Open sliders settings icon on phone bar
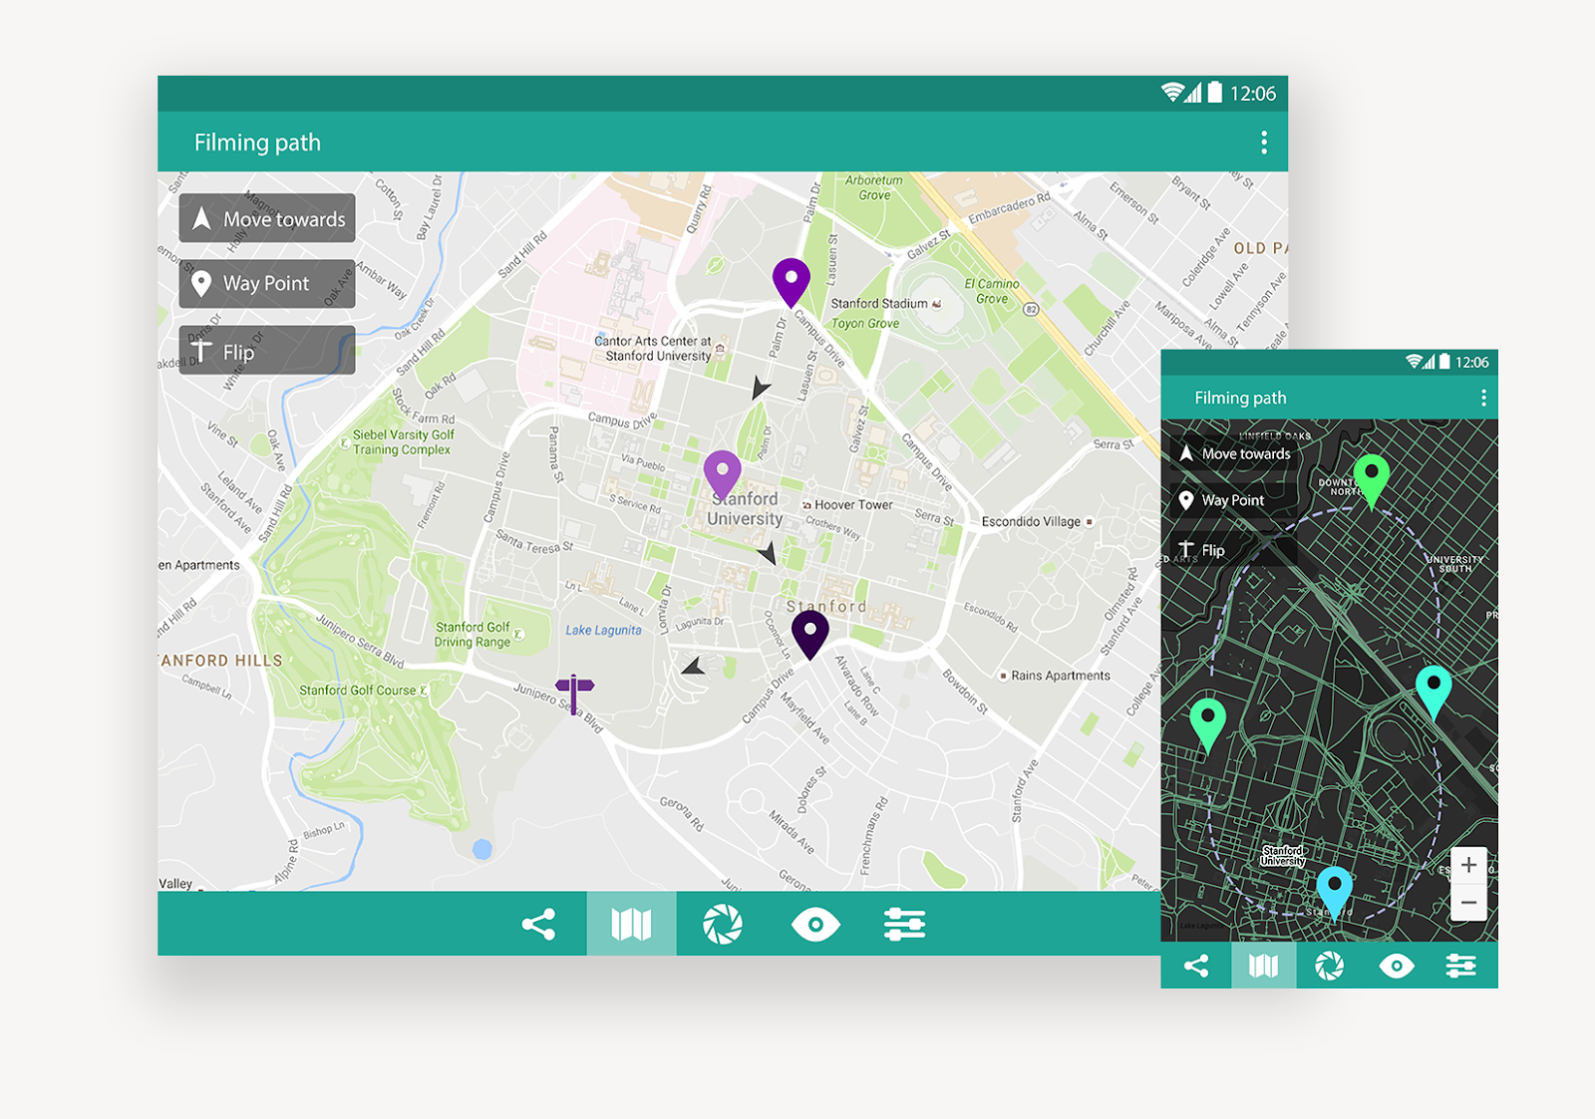This screenshot has width=1595, height=1119. [1461, 966]
